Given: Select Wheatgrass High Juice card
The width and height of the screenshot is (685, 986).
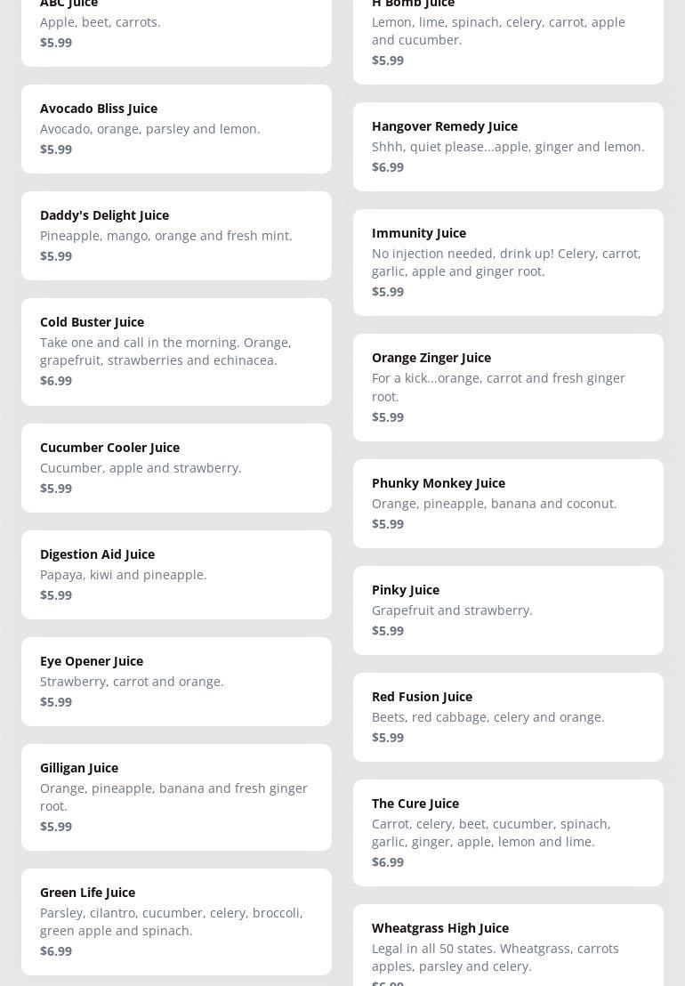Looking at the screenshot, I should [x=508, y=949].
